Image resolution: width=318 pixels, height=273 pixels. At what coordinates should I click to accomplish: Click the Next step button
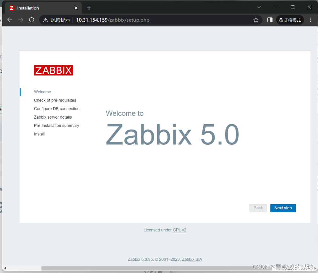(283, 208)
